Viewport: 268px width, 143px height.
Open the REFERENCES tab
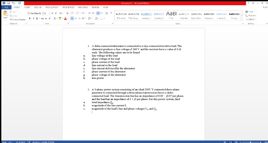pos(68,7)
